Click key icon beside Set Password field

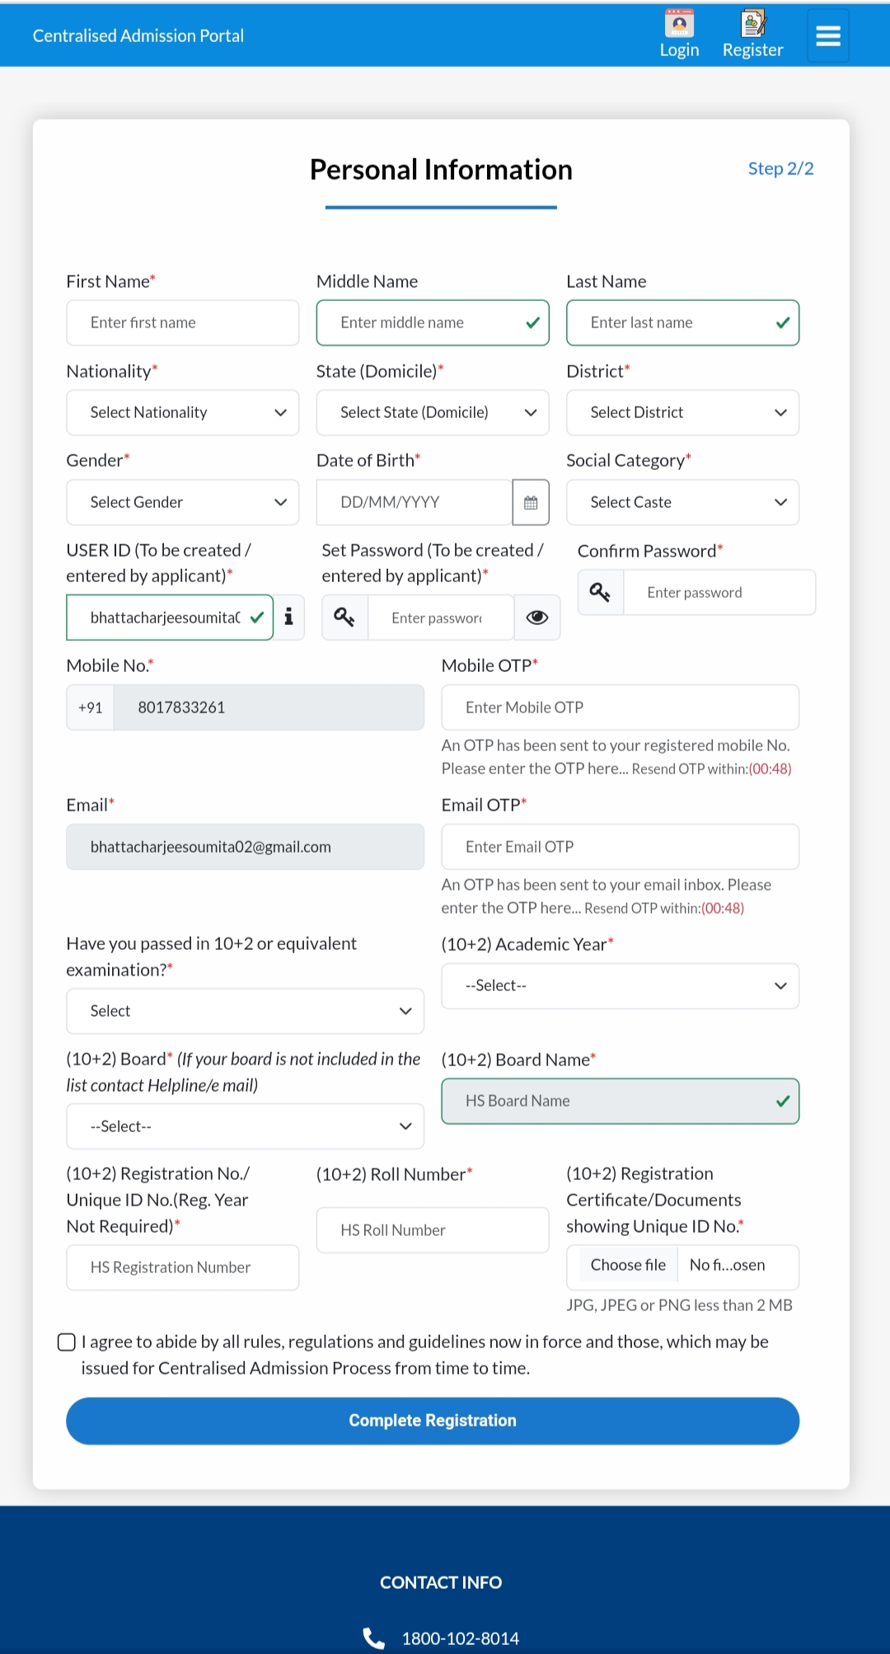pos(344,617)
